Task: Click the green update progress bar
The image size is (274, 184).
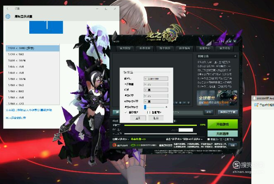Action: pyautogui.click(x=161, y=125)
